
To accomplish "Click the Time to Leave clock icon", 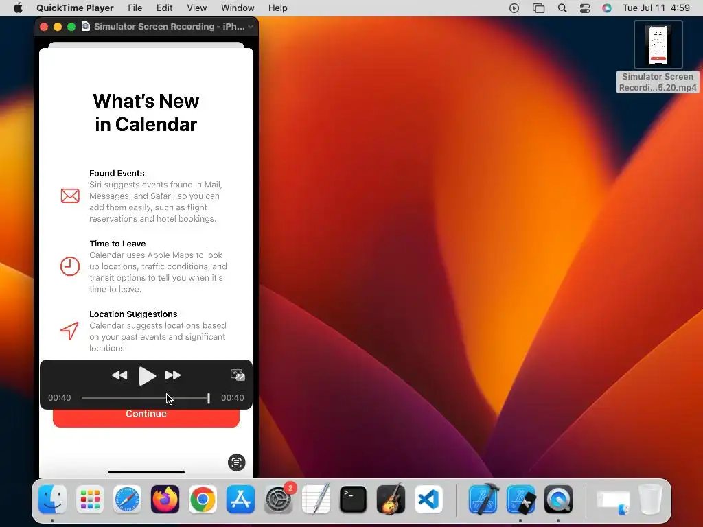I will coord(70,266).
